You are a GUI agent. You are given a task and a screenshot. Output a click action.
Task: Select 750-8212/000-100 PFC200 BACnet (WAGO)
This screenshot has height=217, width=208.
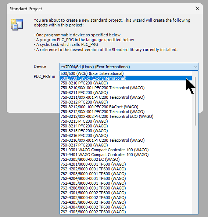126,107
